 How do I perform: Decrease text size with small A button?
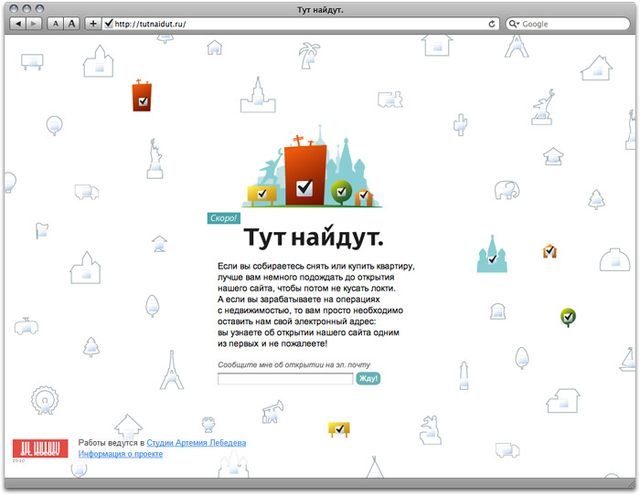click(56, 24)
